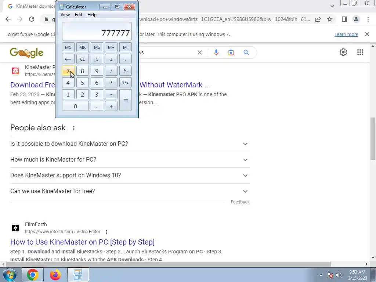Image resolution: width=376 pixels, height=282 pixels.
Task: Click the blue magnifier search icon
Action: coord(246,53)
